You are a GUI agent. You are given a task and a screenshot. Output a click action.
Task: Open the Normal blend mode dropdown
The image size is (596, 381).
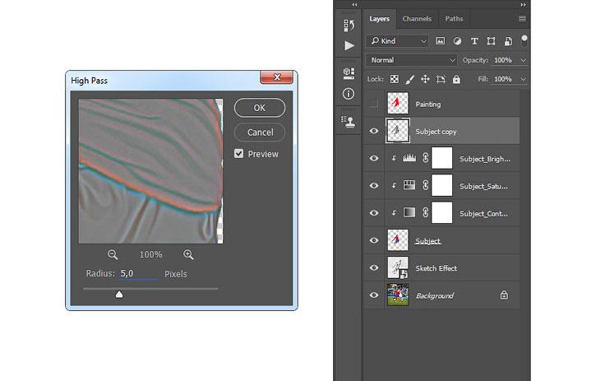point(411,60)
